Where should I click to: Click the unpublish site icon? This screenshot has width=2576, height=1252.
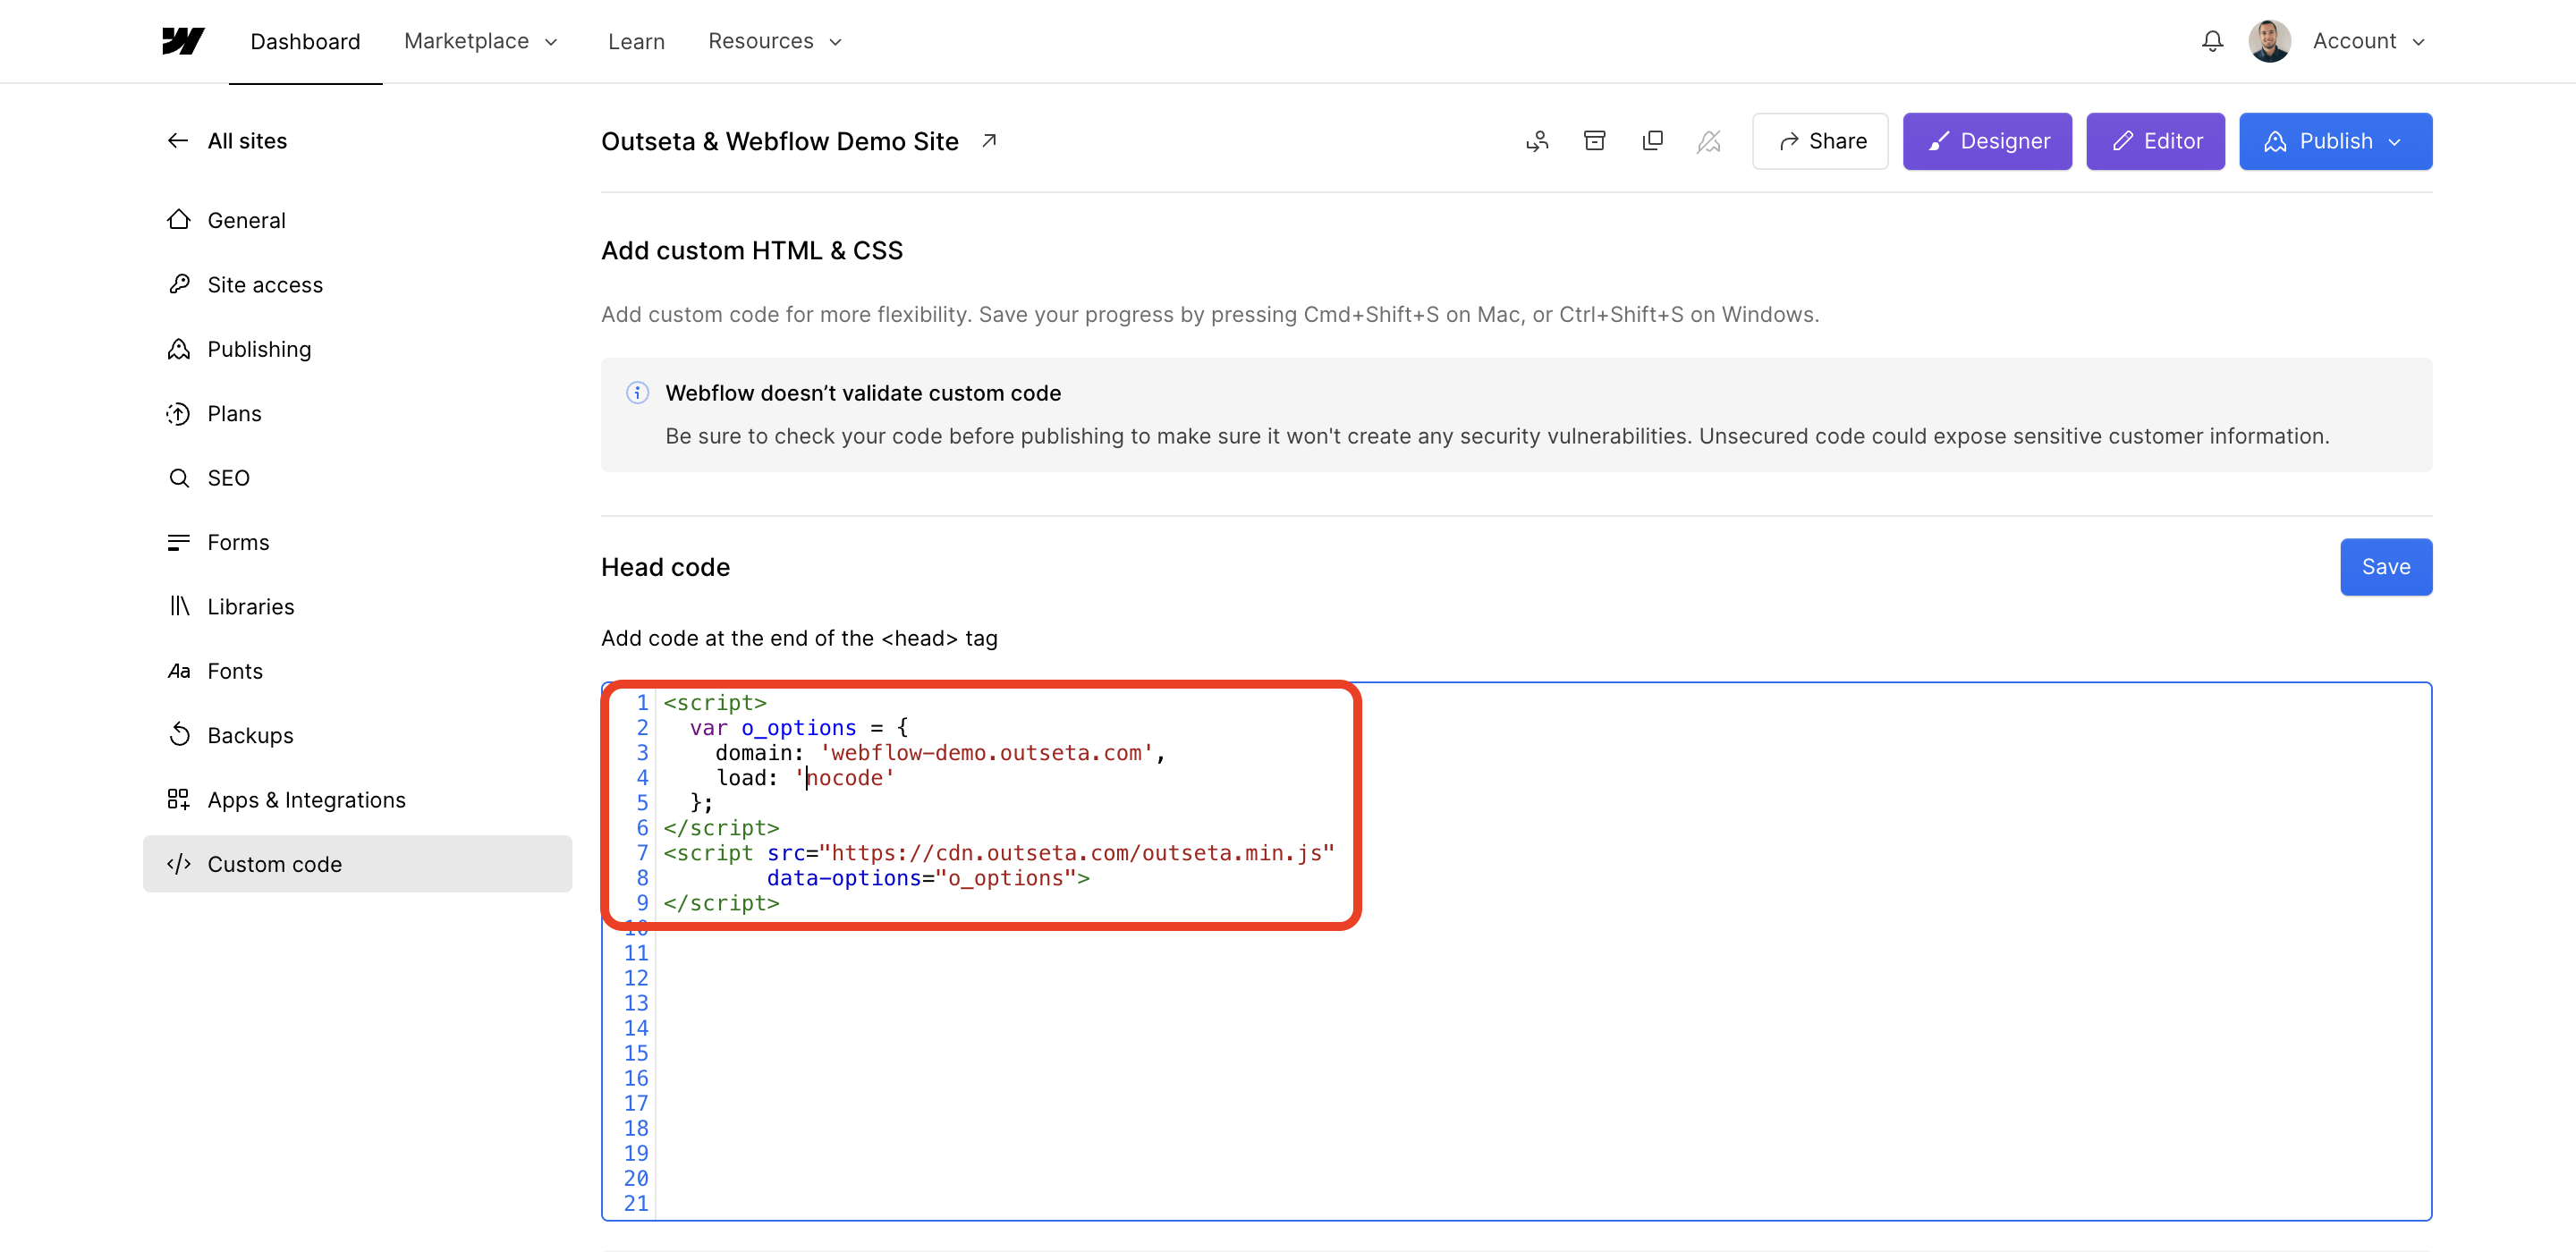point(1709,141)
